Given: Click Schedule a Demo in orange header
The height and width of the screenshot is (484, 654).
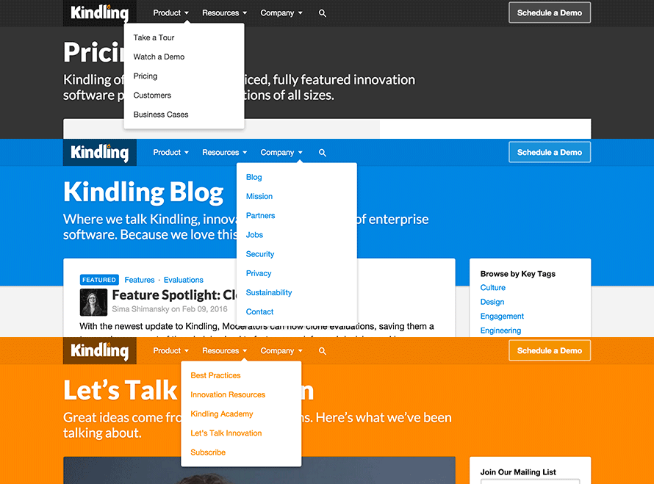Looking at the screenshot, I should [x=550, y=350].
